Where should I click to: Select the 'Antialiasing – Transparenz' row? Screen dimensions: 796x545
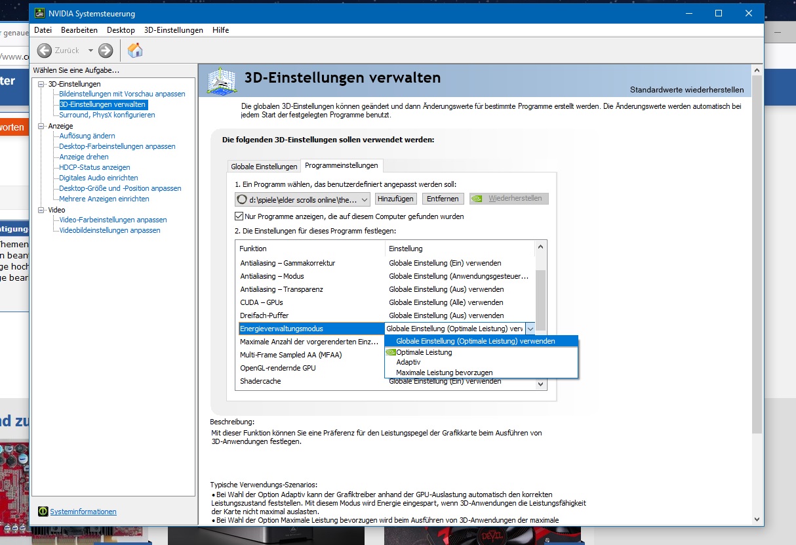click(386, 289)
